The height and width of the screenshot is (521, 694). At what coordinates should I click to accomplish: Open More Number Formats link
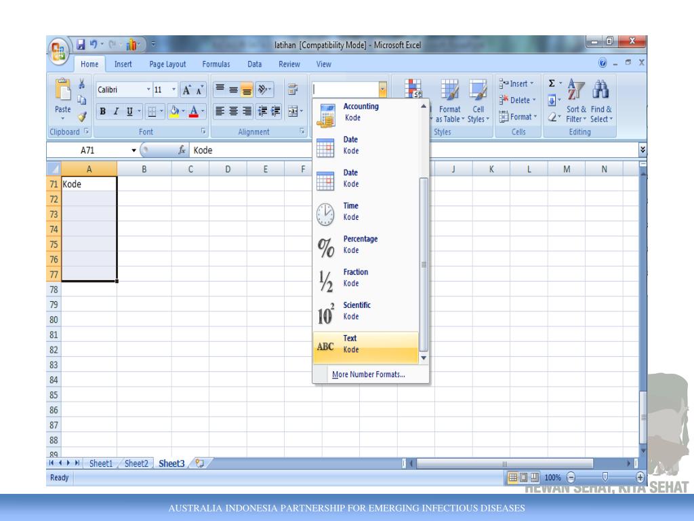coord(368,374)
